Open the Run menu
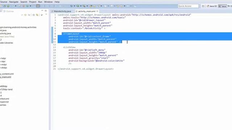 point(40,2)
